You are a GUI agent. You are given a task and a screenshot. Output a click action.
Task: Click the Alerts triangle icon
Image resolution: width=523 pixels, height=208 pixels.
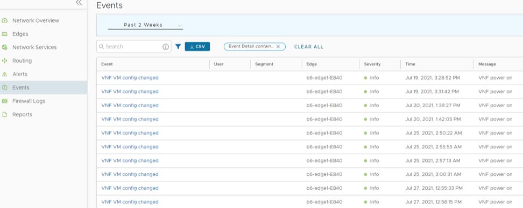pos(4,74)
